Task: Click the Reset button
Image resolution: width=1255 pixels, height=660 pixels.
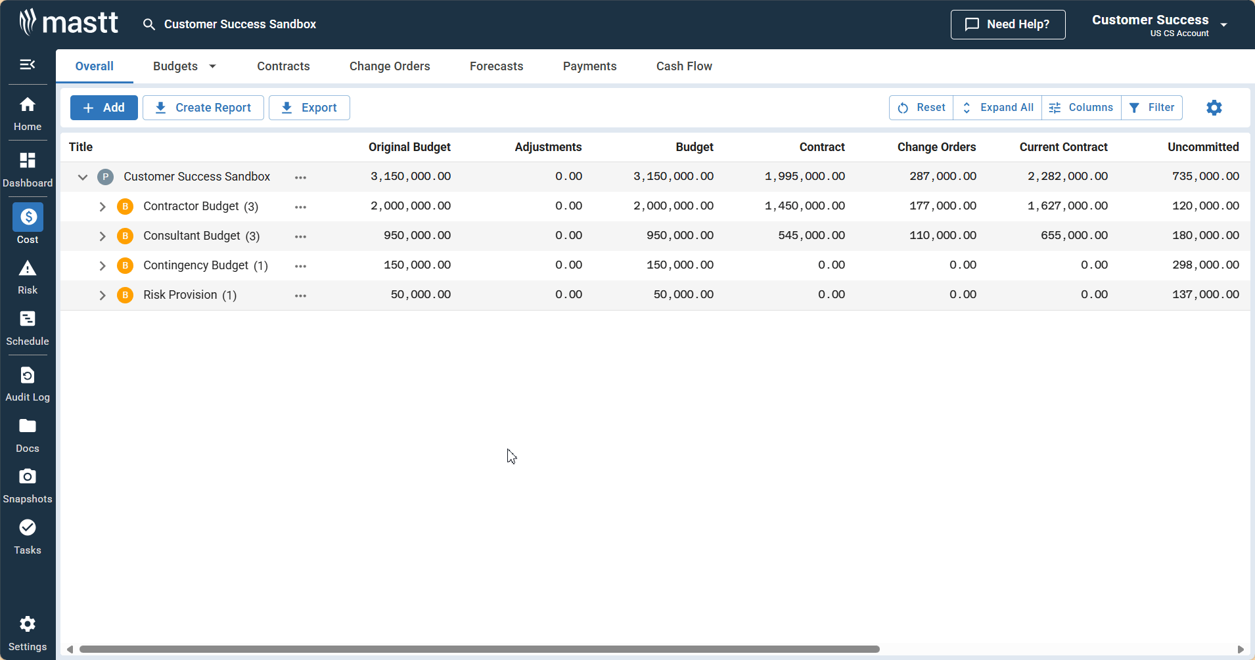Action: [x=921, y=108]
